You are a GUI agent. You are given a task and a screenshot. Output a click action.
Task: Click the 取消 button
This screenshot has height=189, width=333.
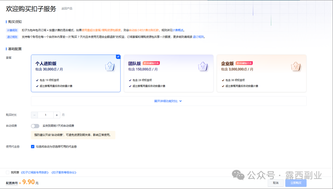[275, 183]
